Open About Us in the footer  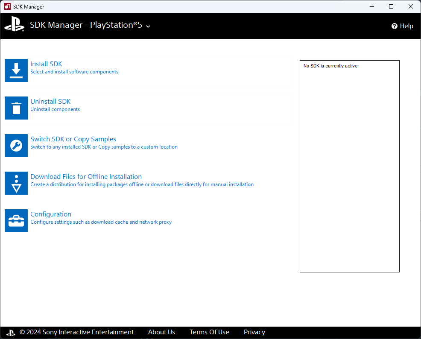(162, 332)
